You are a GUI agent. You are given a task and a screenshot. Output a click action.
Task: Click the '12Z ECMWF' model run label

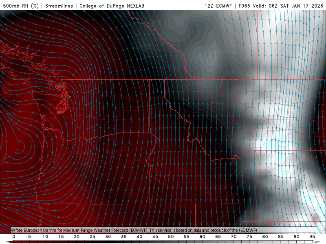218,6
